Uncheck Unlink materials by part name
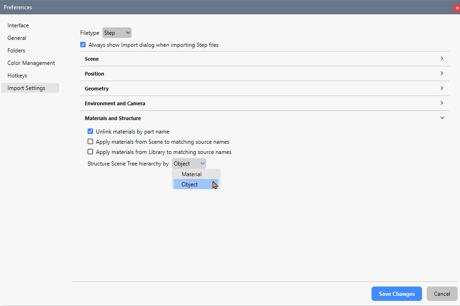Image resolution: width=460 pixels, height=306 pixels. (90, 131)
